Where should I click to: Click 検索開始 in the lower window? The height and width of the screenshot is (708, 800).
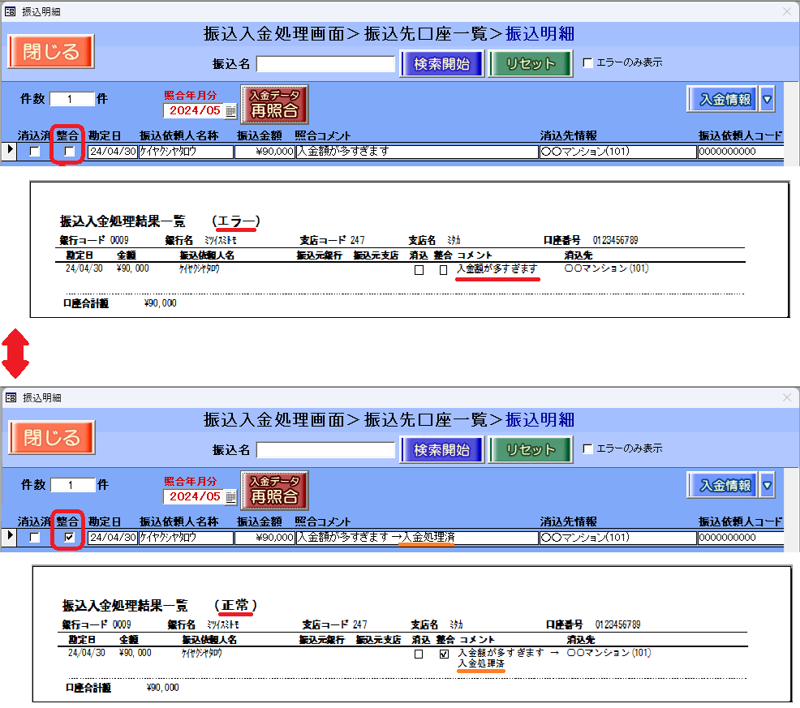point(441,449)
